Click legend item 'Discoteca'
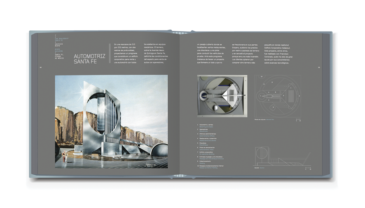The width and height of the screenshot is (365, 208). (x=203, y=143)
